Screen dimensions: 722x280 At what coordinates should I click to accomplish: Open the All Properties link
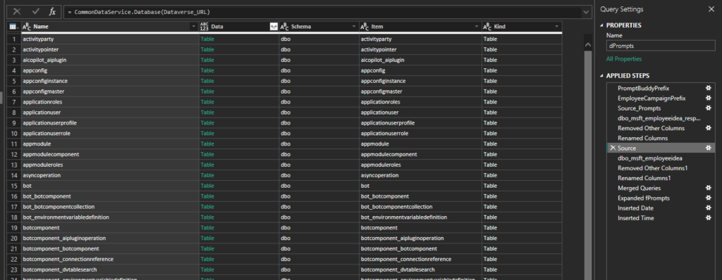[623, 59]
